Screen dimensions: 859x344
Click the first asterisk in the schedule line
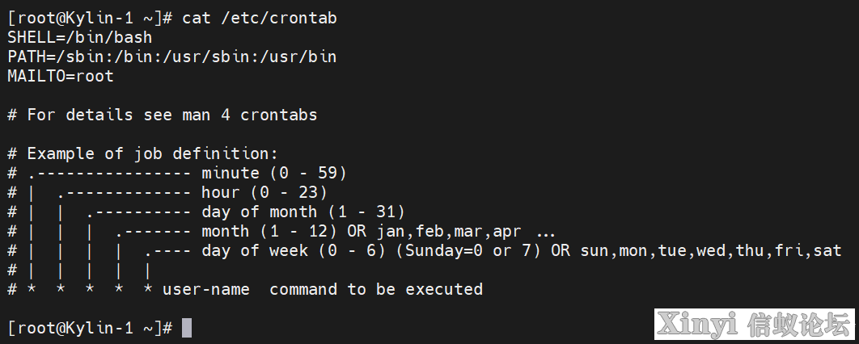point(32,289)
